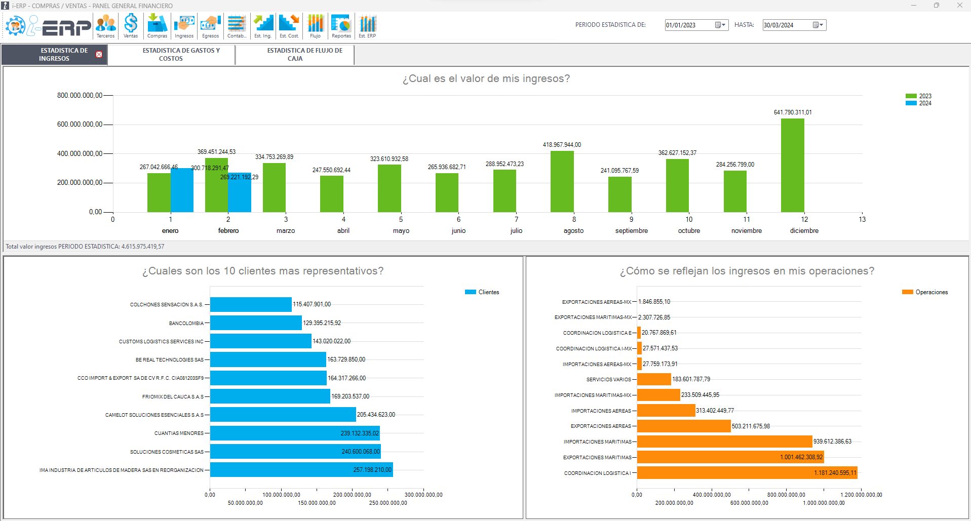Screen dimensions: 971x521
Task: Select the Ingresos toolbar icon
Action: pos(184,26)
